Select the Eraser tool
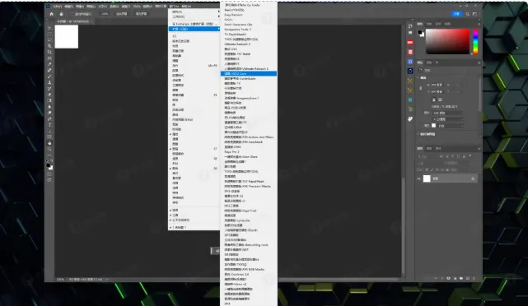Screen dimensions: 528x306 [49, 95]
